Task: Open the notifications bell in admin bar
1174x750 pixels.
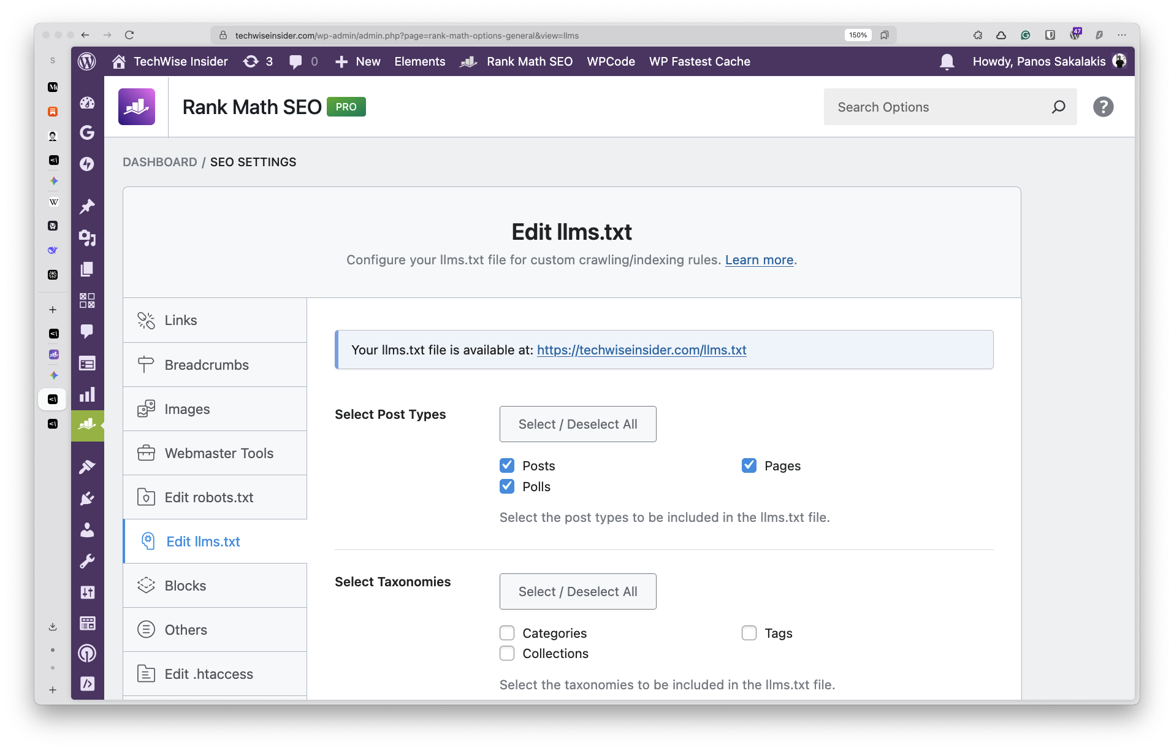Action: [947, 61]
